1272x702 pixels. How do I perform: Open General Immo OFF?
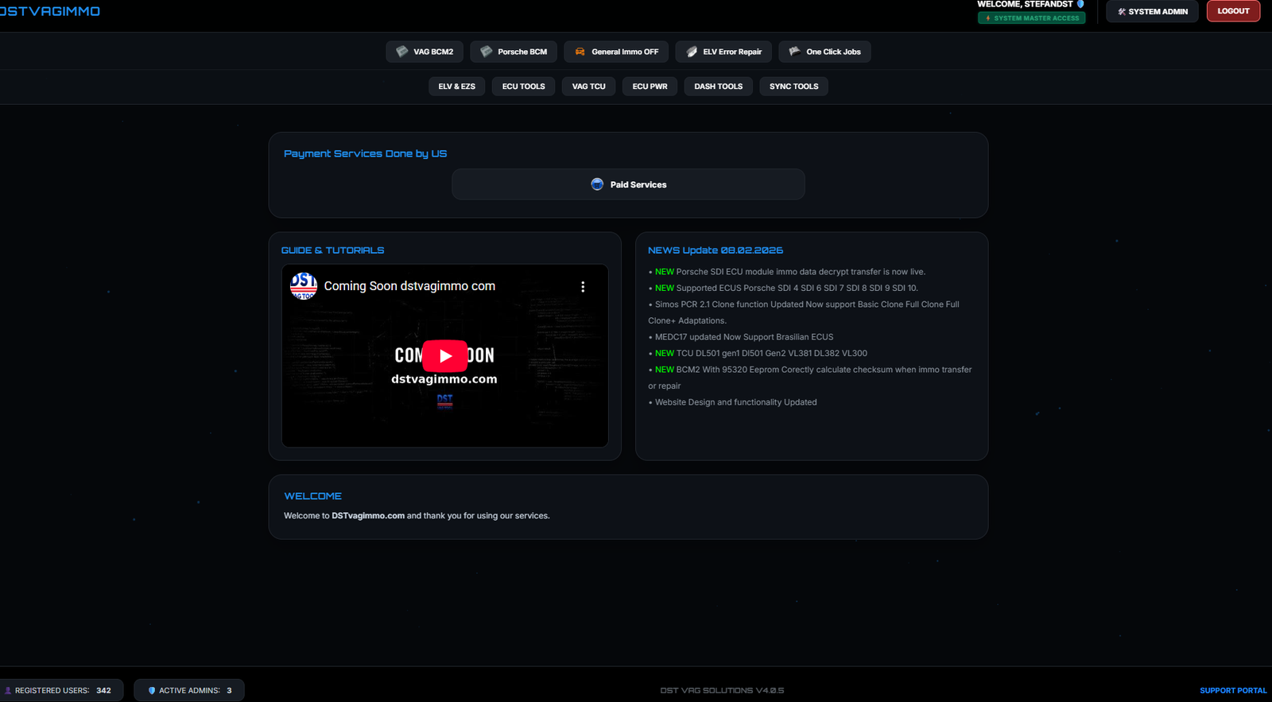tap(616, 52)
